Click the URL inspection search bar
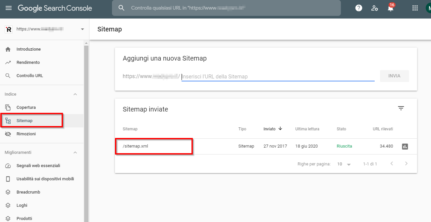431x222 pixels. pos(226,8)
